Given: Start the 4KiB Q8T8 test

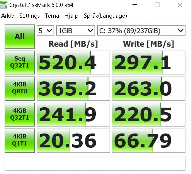Looking at the screenshot, I should point(20,88).
